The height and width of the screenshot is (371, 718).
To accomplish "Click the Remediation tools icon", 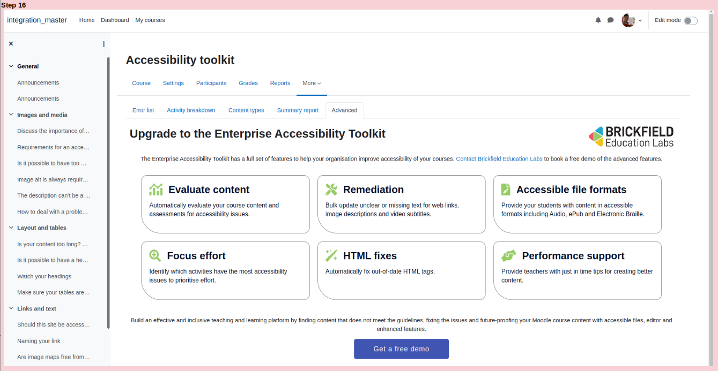I will [331, 190].
